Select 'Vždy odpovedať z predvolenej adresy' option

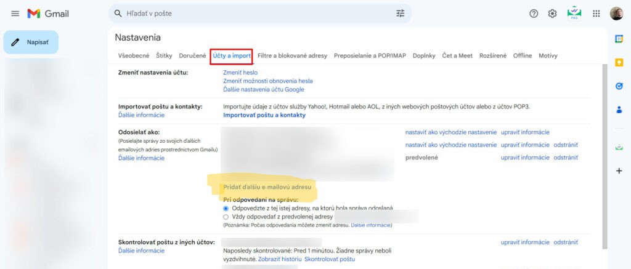[x=226, y=217]
